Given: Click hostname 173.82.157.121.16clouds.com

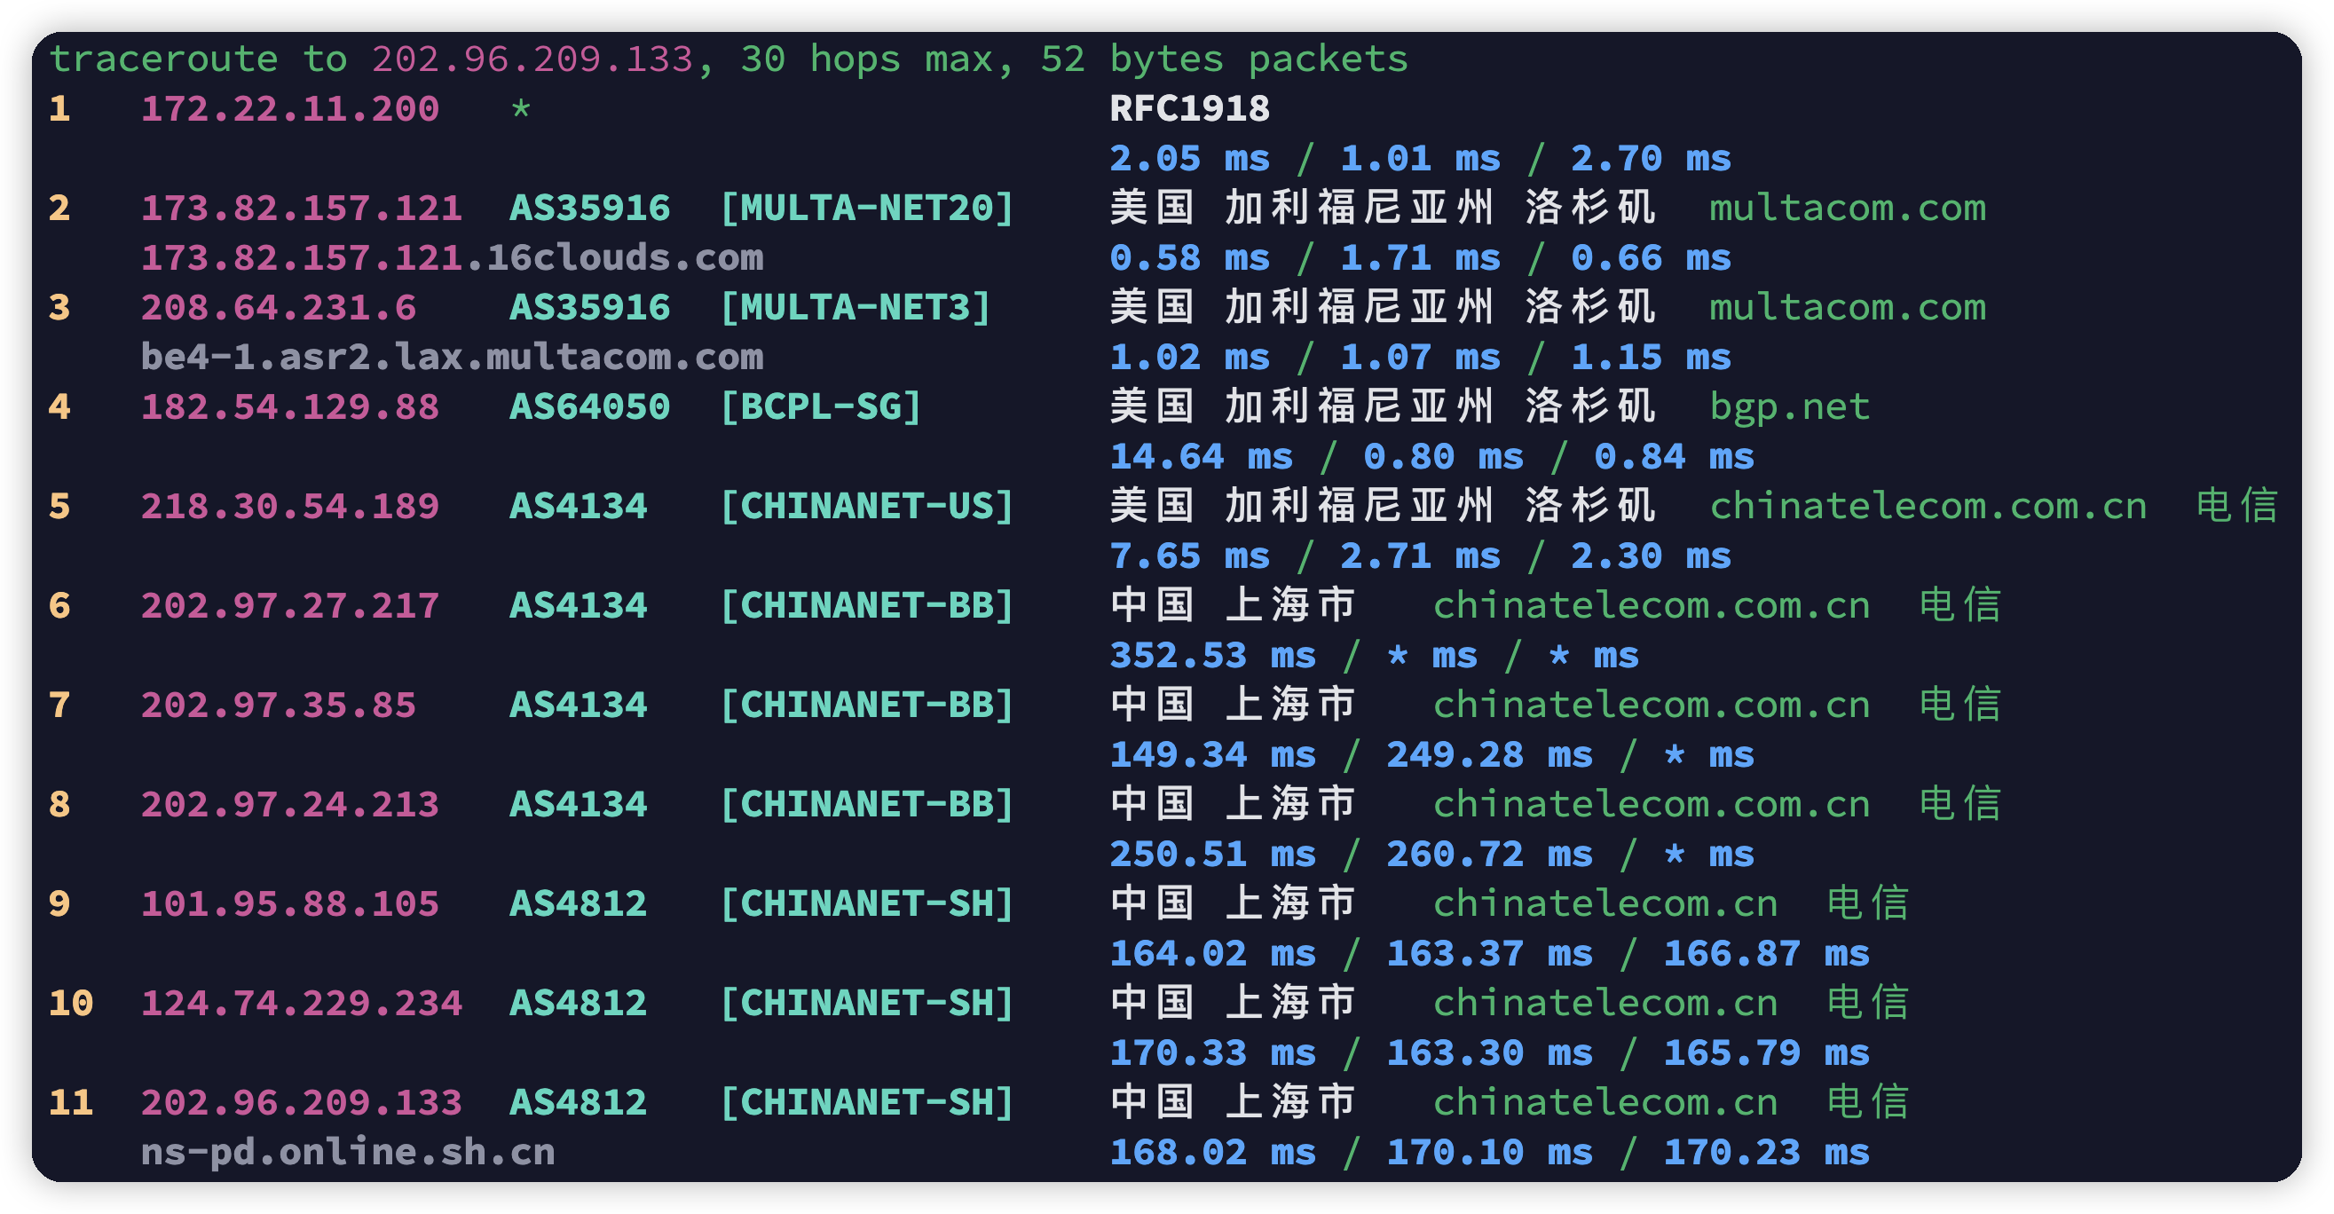Looking at the screenshot, I should (452, 259).
